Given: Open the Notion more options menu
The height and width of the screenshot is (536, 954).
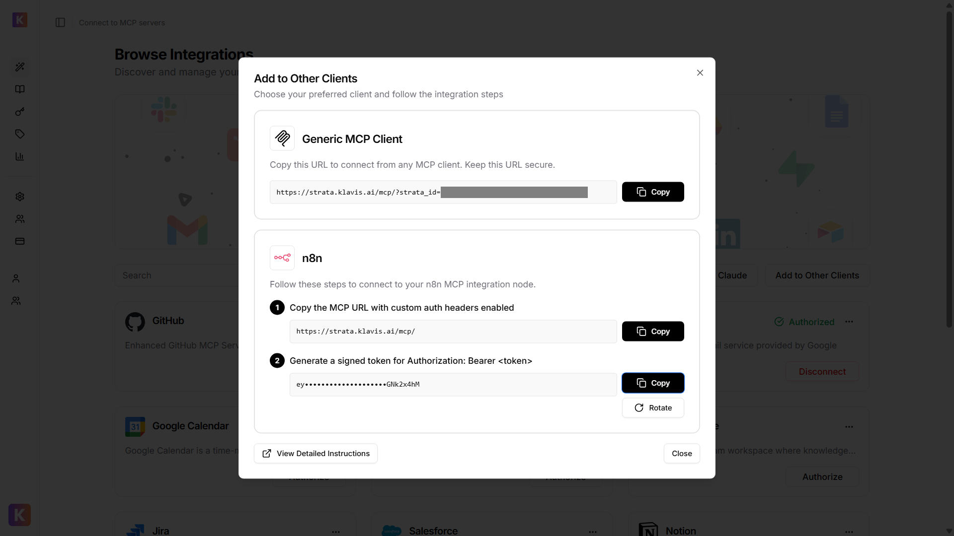Looking at the screenshot, I should (849, 532).
